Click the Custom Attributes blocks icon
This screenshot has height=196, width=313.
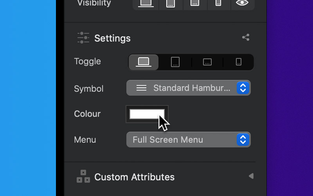coord(83,176)
